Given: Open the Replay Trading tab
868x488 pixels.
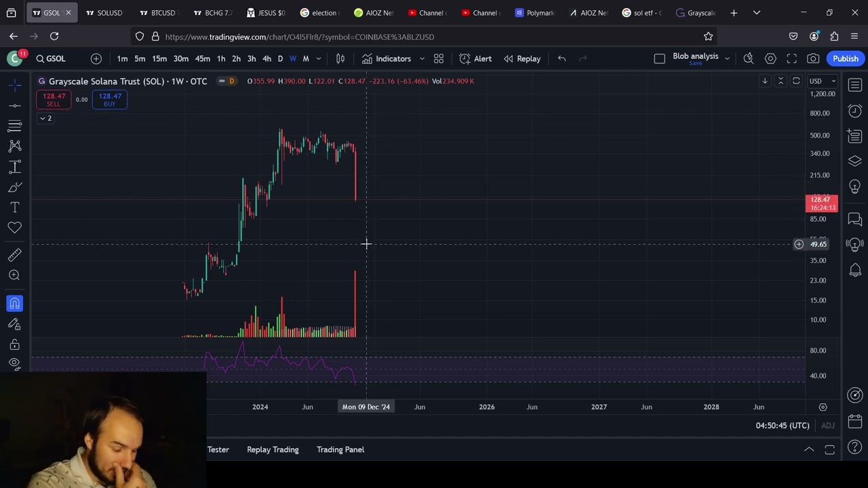Looking at the screenshot, I should (273, 449).
